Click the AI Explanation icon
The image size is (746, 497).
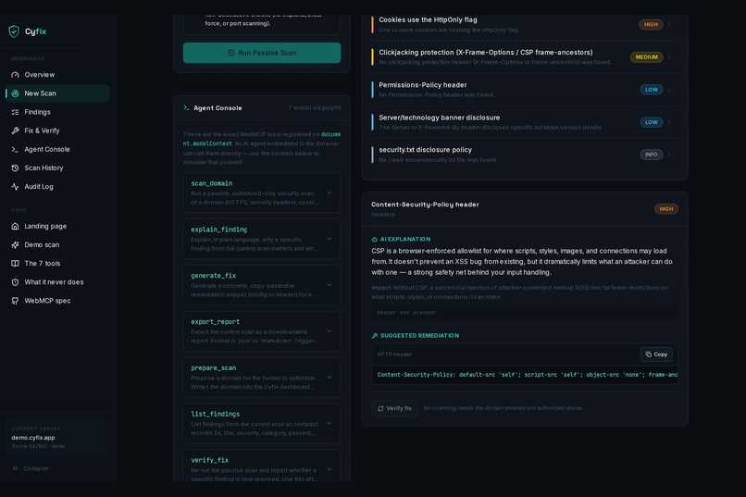tap(375, 239)
